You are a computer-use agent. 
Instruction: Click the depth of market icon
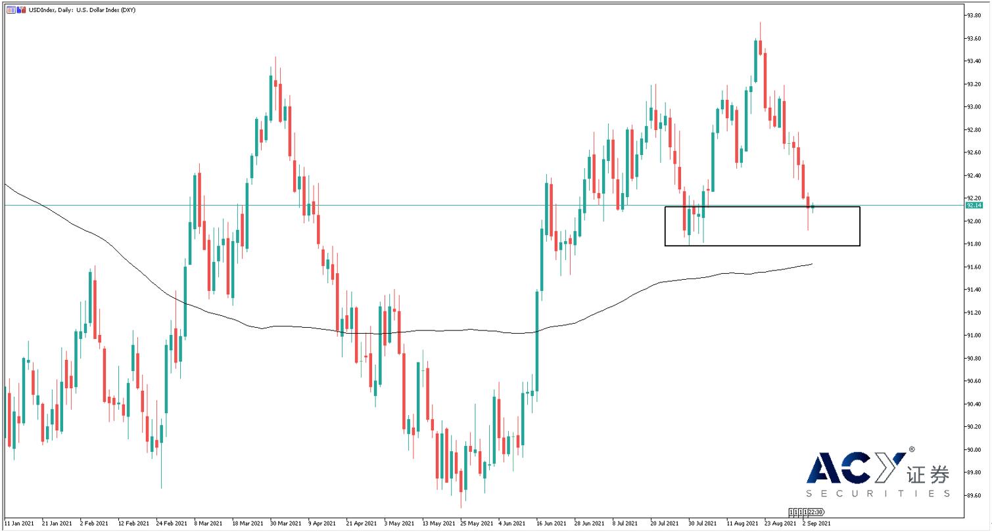21,10
